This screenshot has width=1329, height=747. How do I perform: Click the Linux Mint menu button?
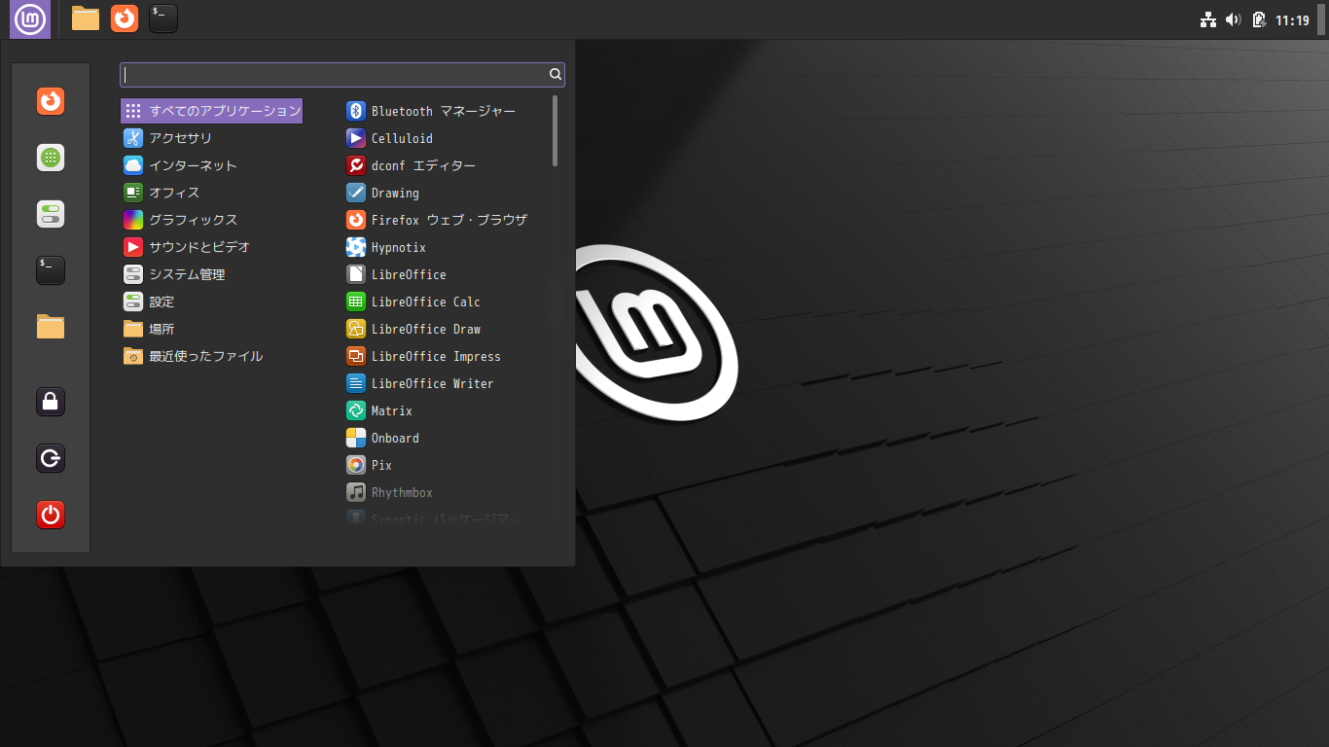pos(31,19)
